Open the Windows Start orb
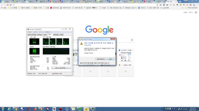The width and height of the screenshot is (199, 111). 3,109
